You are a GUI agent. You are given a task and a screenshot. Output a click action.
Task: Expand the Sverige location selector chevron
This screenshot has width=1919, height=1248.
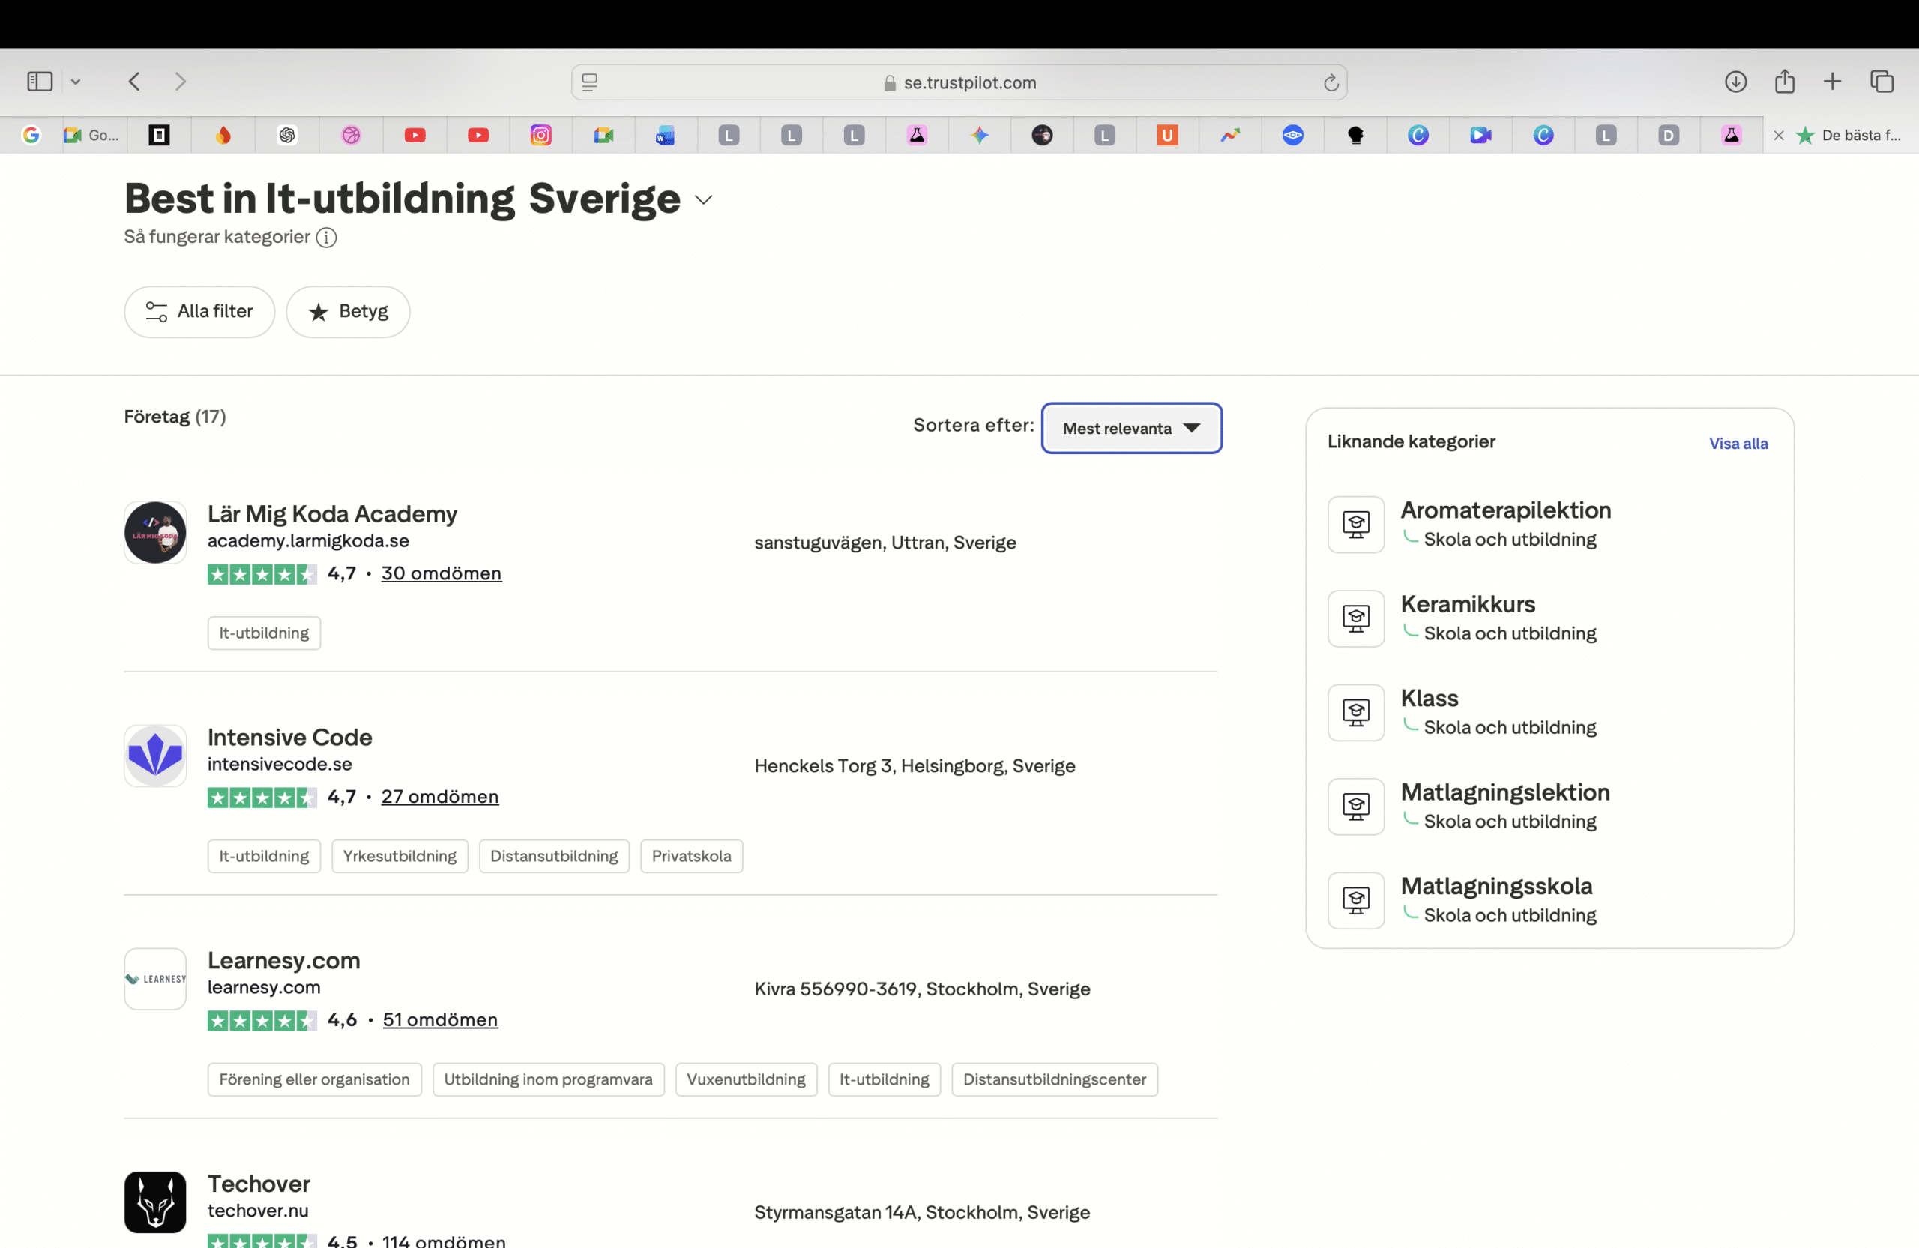(x=702, y=200)
